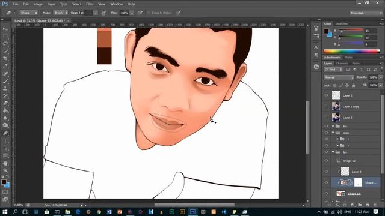
Task: Hide the selected Shape layer eye
Action: [x=326, y=182]
